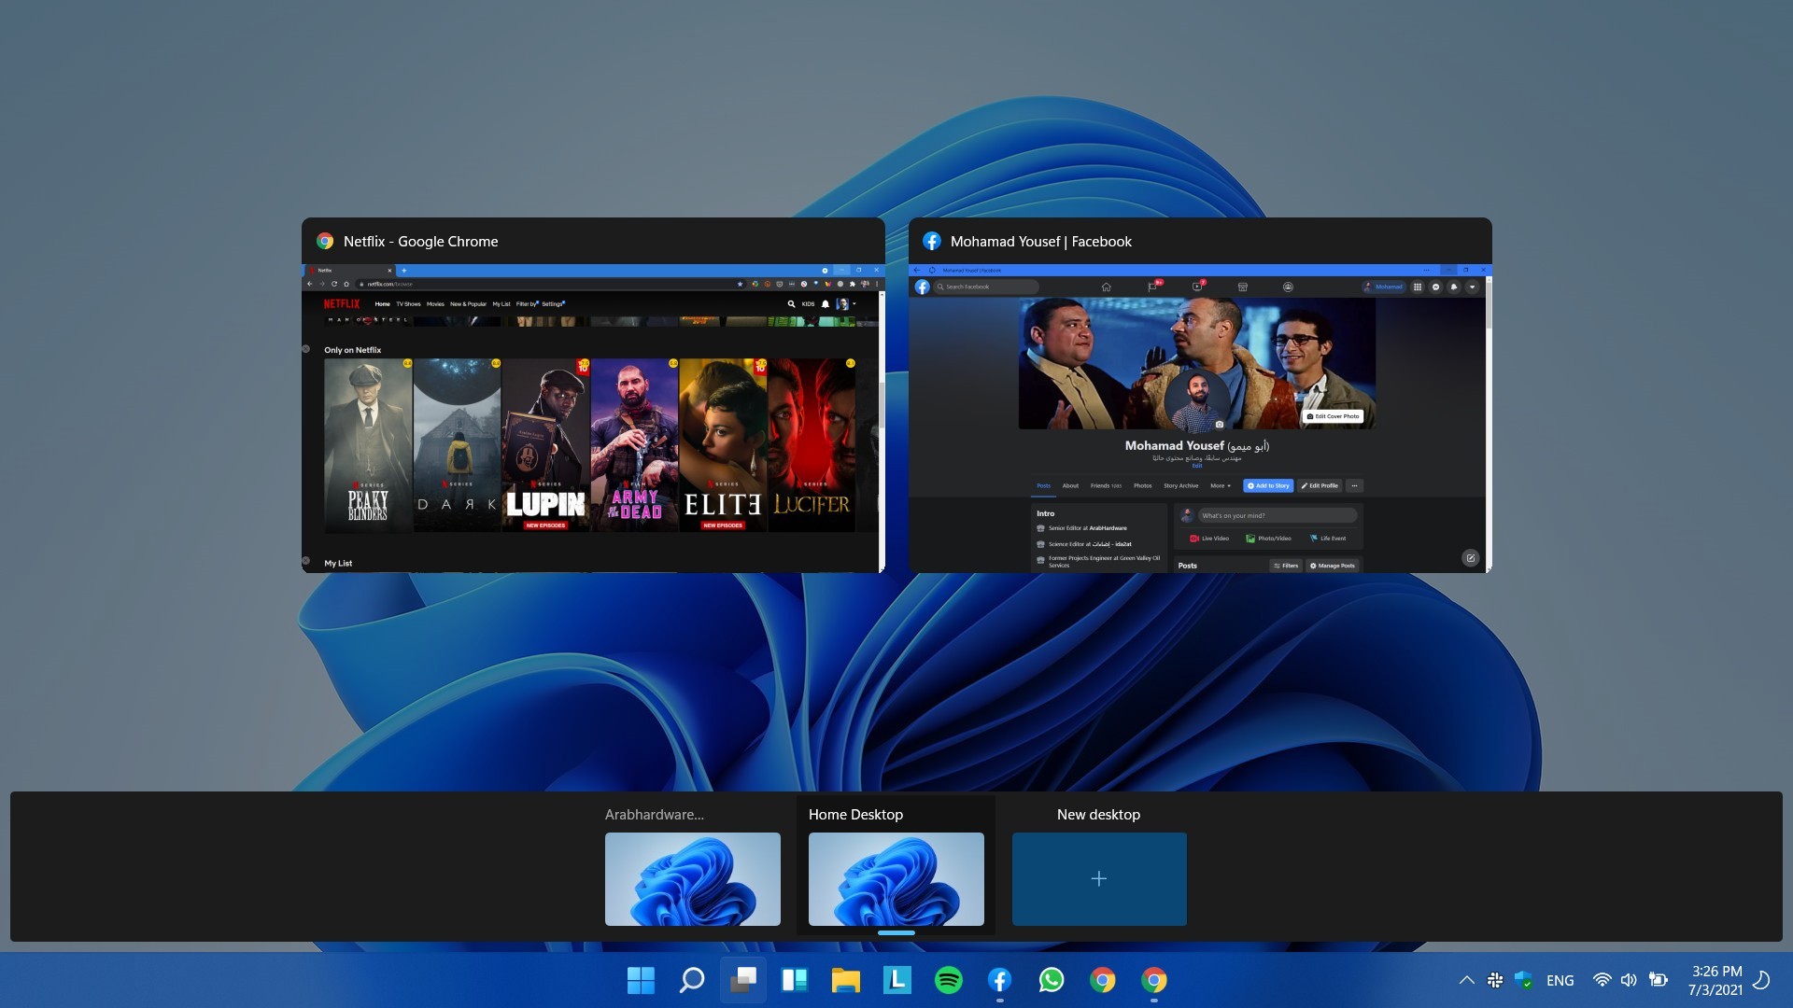
Task: Click Army of the Dead poster
Action: (634, 445)
